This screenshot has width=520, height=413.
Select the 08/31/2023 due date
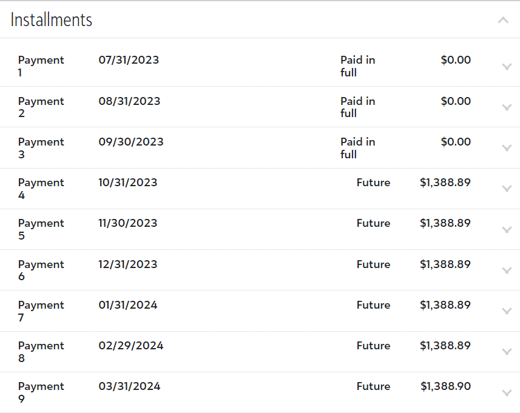coord(129,101)
